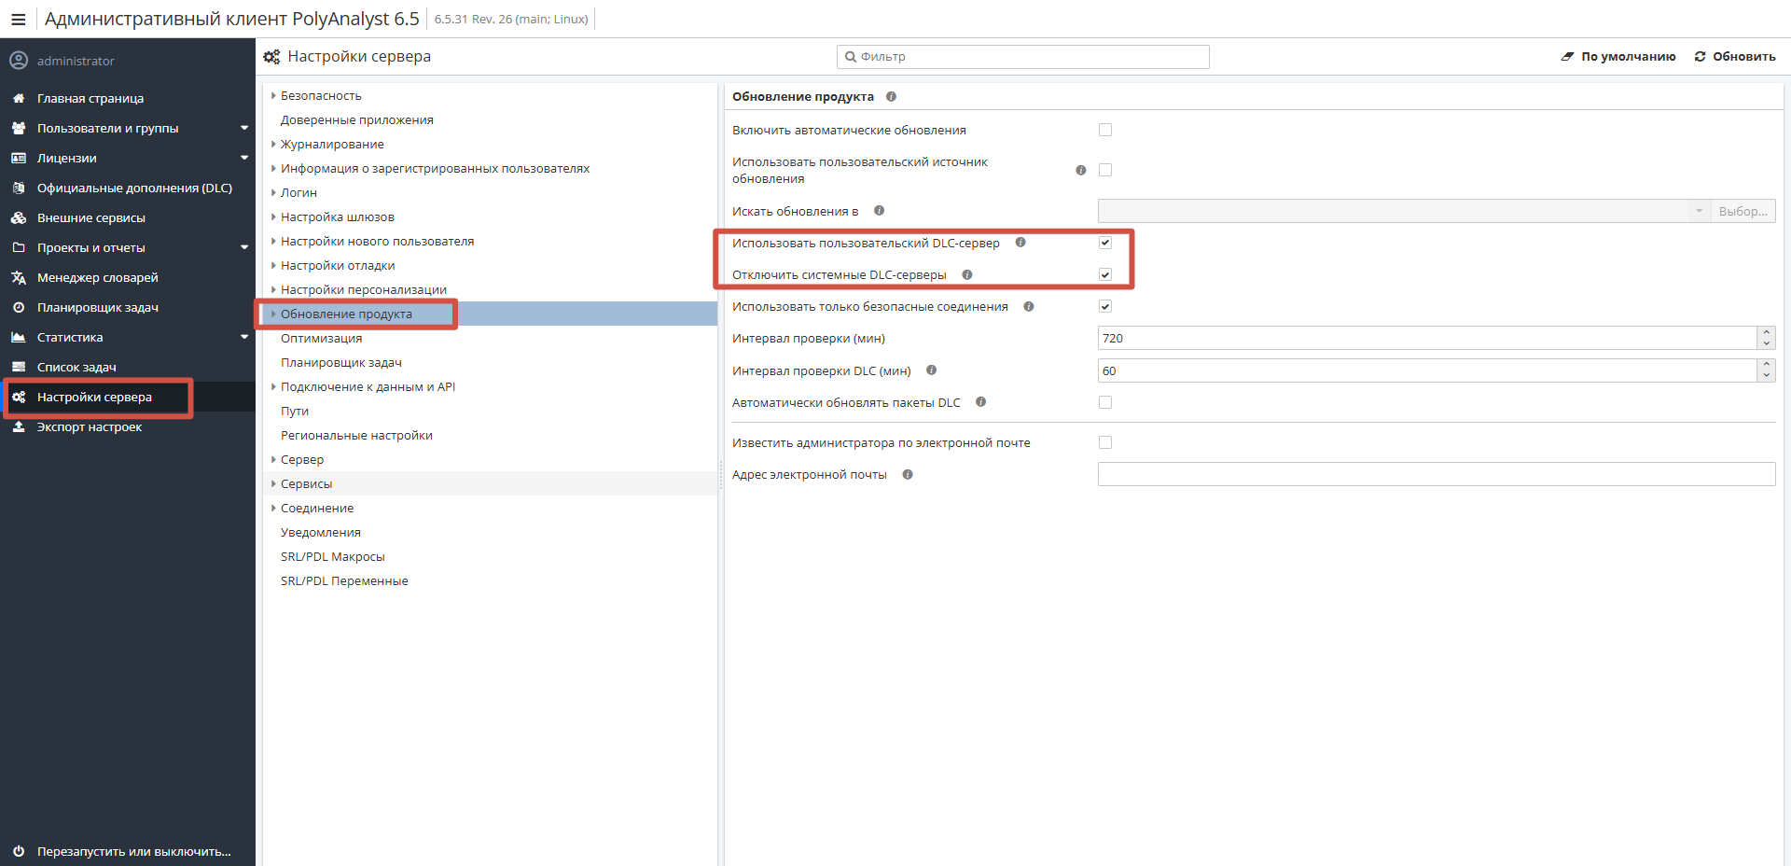1791x866 pixels.
Task: Click info icon for Адрес электронной почты
Action: coord(908,474)
